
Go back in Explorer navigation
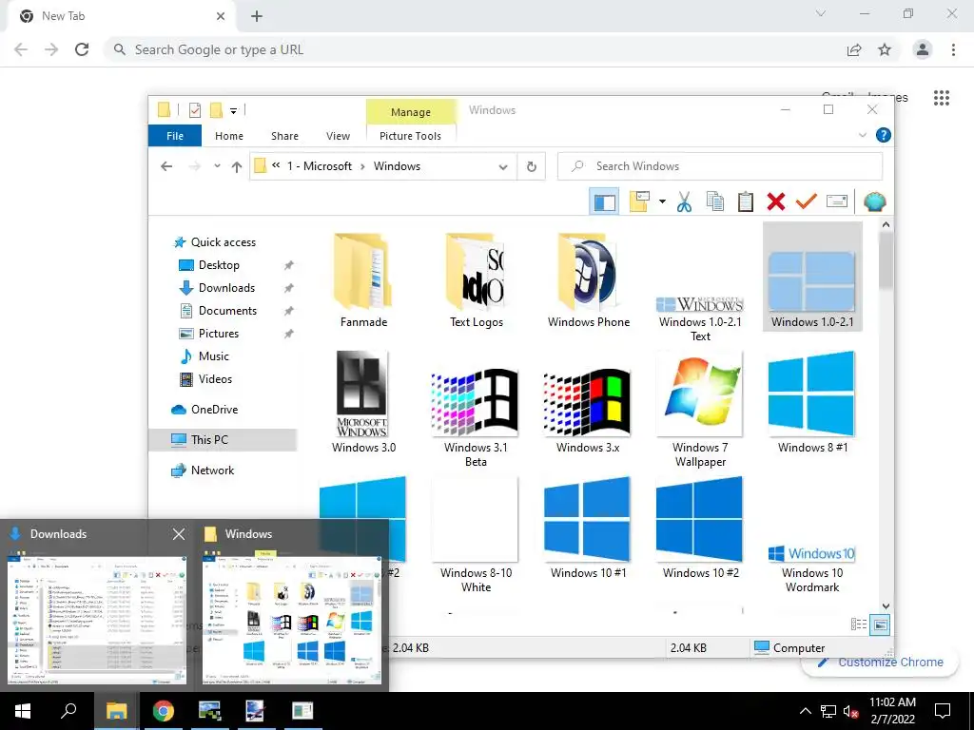pos(166,166)
